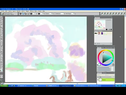Open the Brushes menu

tap(19, 11)
